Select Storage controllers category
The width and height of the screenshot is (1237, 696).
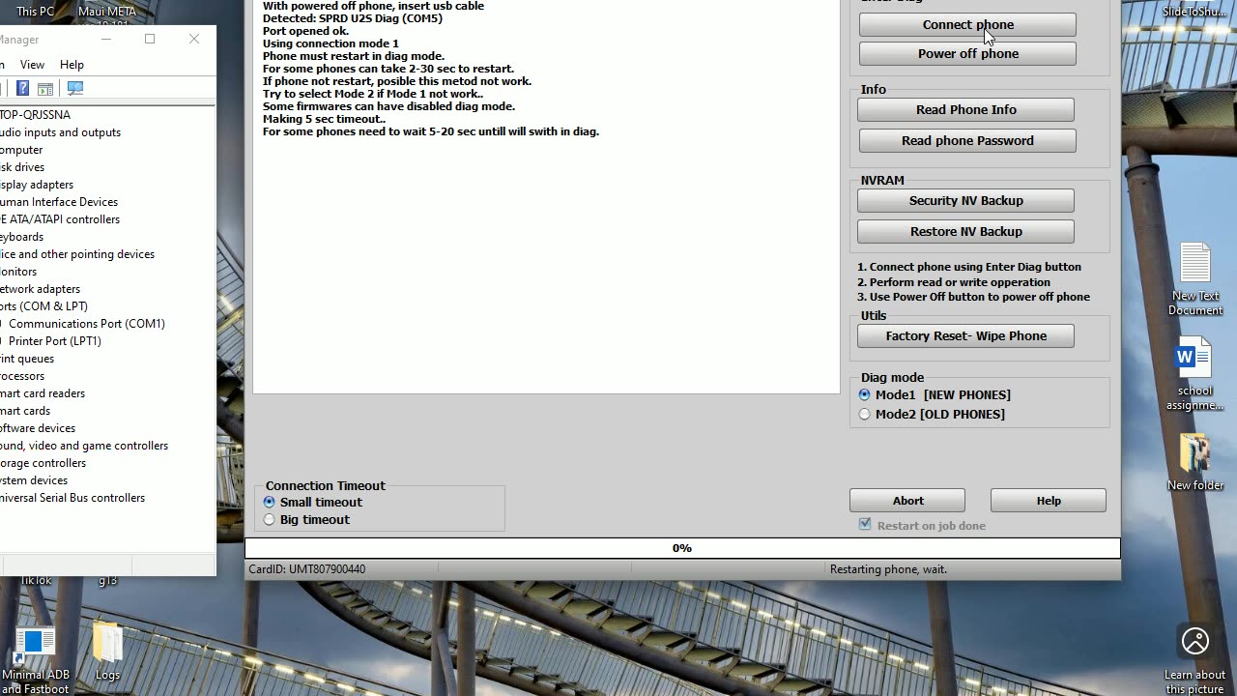coord(43,463)
